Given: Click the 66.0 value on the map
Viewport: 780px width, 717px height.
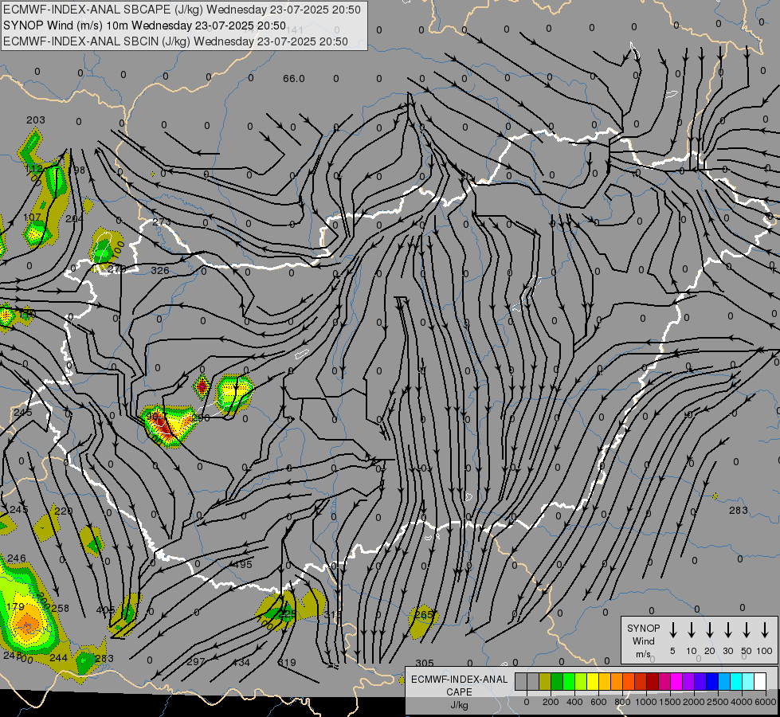Looking at the screenshot, I should (x=293, y=79).
